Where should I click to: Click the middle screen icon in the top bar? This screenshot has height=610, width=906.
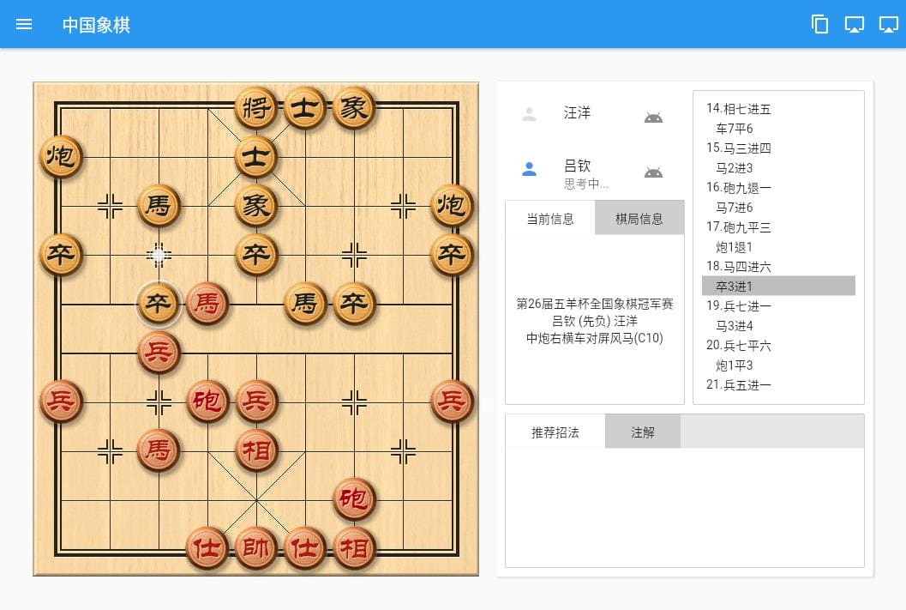(854, 24)
